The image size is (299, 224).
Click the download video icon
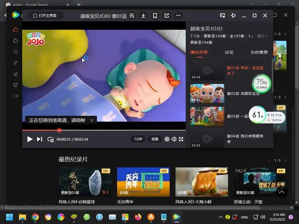coord(143,16)
